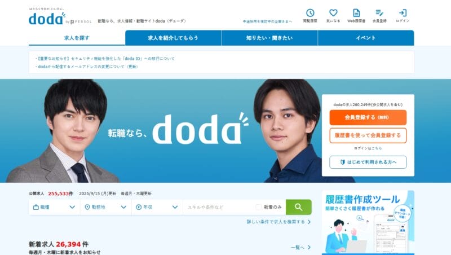
Task: Open the 勤務地 dropdown
Action: [x=105, y=207]
